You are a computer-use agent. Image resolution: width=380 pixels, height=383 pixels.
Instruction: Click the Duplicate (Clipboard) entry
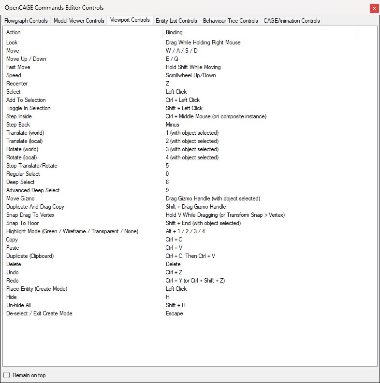coord(30,256)
